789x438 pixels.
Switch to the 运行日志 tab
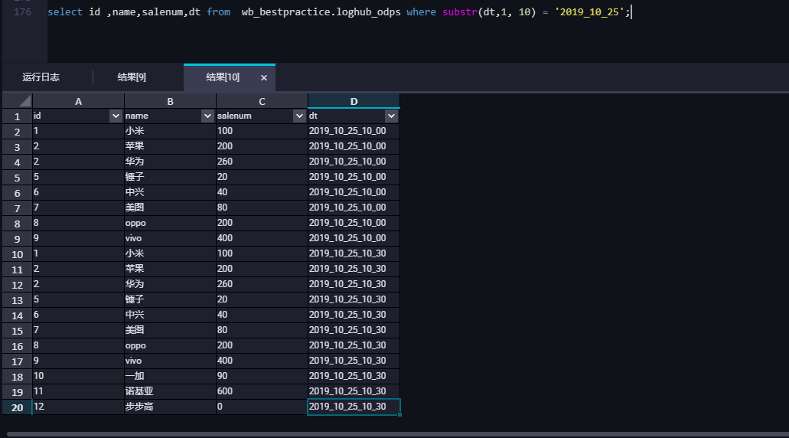pyautogui.click(x=41, y=77)
